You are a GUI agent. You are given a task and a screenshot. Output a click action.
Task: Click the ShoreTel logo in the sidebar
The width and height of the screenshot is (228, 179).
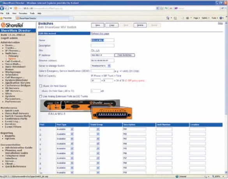[x=12, y=25]
